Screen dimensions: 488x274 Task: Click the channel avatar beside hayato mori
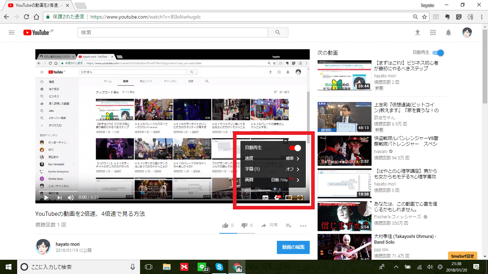(x=43, y=247)
